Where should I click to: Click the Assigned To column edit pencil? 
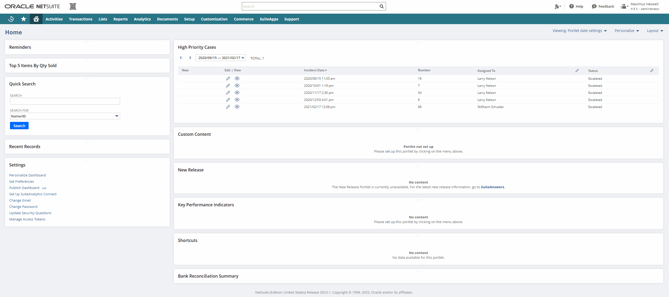(x=577, y=71)
